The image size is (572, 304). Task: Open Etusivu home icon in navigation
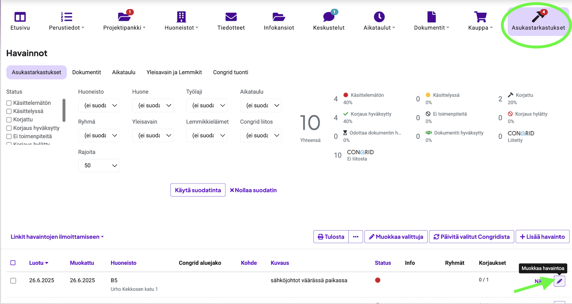[x=20, y=17]
